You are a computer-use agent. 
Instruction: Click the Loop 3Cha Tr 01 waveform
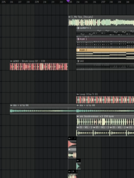pyautogui.click(x=105, y=100)
